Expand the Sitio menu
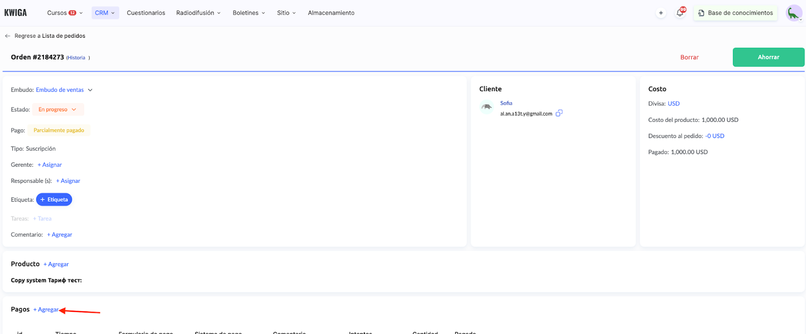The height and width of the screenshot is (334, 806). point(286,13)
